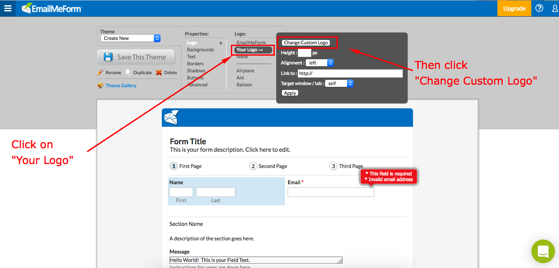This screenshot has width=559, height=268.
Task: Choose the Balloon logo option
Action: [x=244, y=85]
